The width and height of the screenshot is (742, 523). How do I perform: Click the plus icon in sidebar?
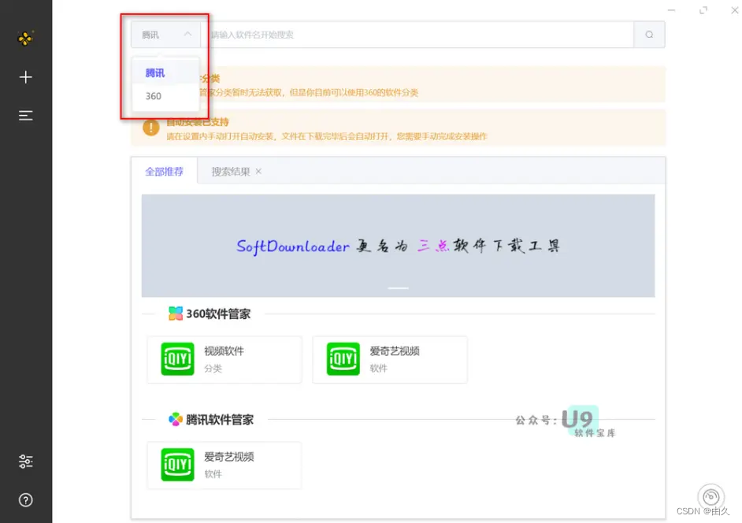pos(25,77)
